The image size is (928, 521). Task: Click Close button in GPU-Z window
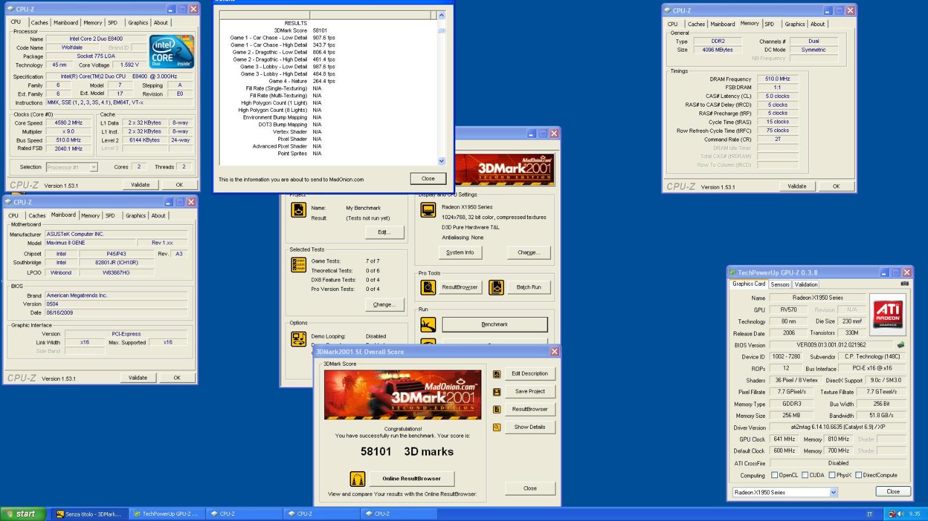[893, 491]
